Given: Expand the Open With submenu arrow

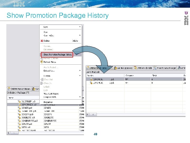Looking at the screenshot, I should tap(80, 35).
